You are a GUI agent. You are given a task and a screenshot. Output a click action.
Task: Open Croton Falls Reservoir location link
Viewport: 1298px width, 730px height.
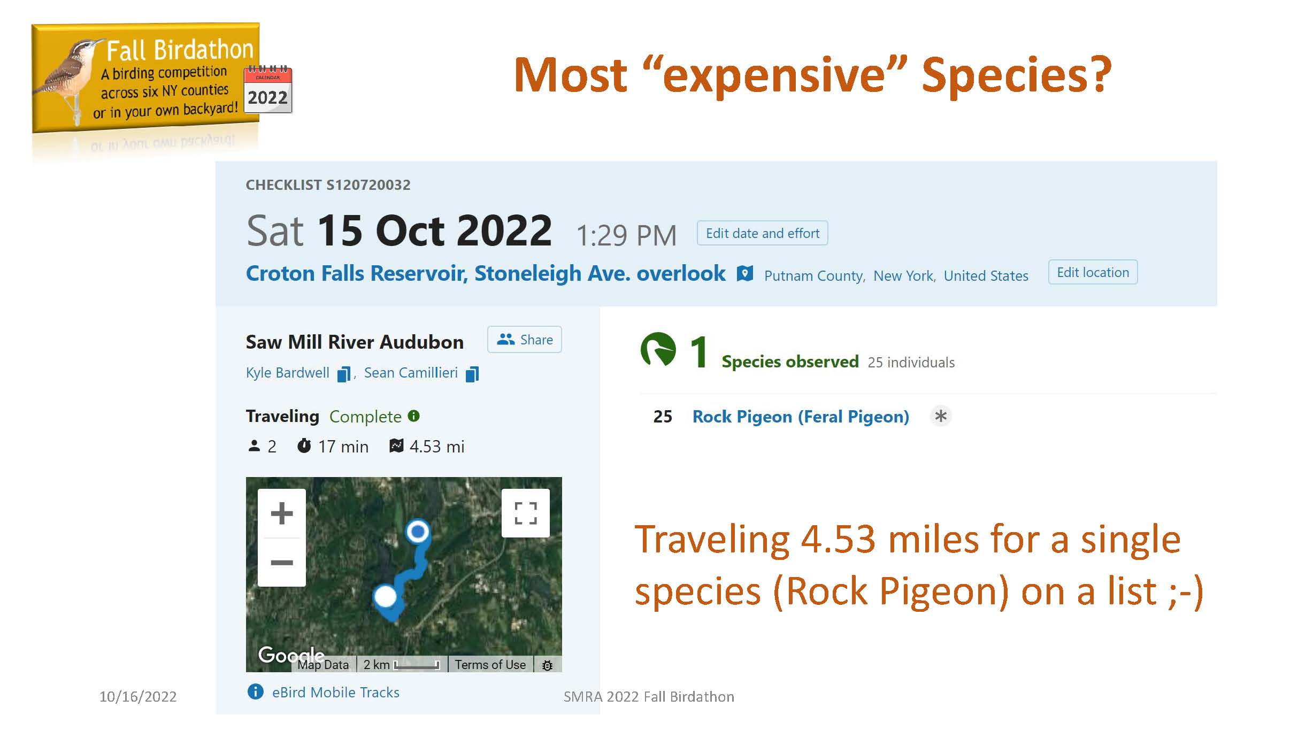[486, 273]
